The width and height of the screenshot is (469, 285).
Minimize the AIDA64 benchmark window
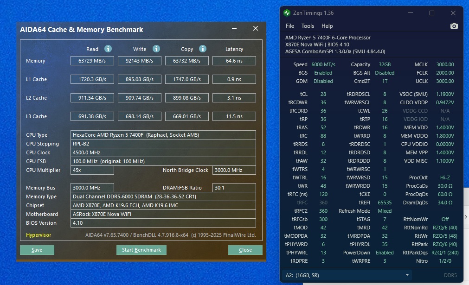tap(234, 28)
